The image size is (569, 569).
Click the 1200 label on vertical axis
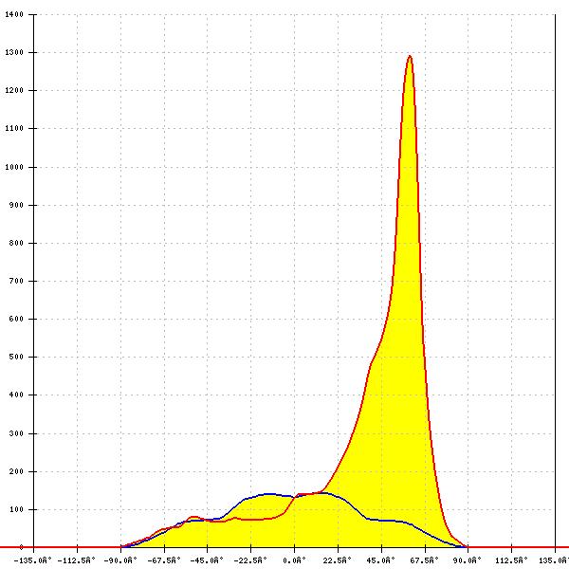coord(14,90)
